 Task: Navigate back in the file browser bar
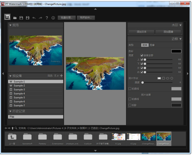(6, 128)
